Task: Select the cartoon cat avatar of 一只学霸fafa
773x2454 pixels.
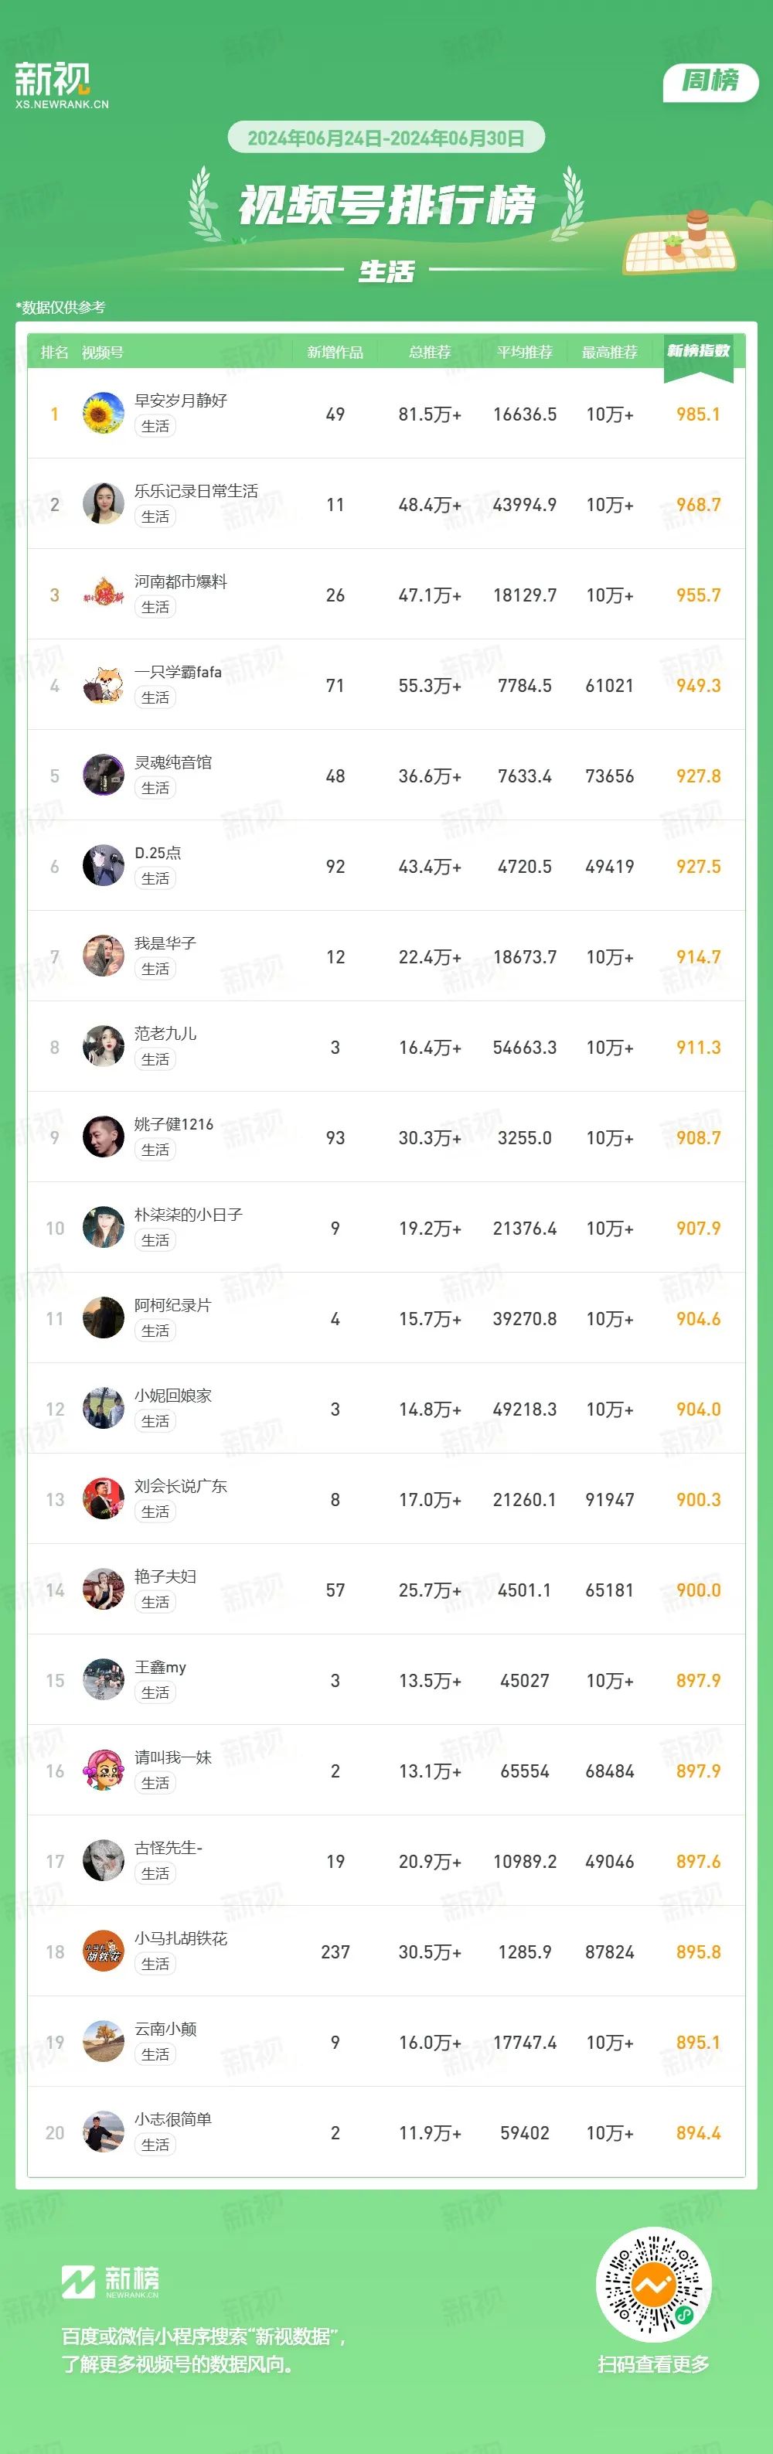Action: click(x=104, y=685)
